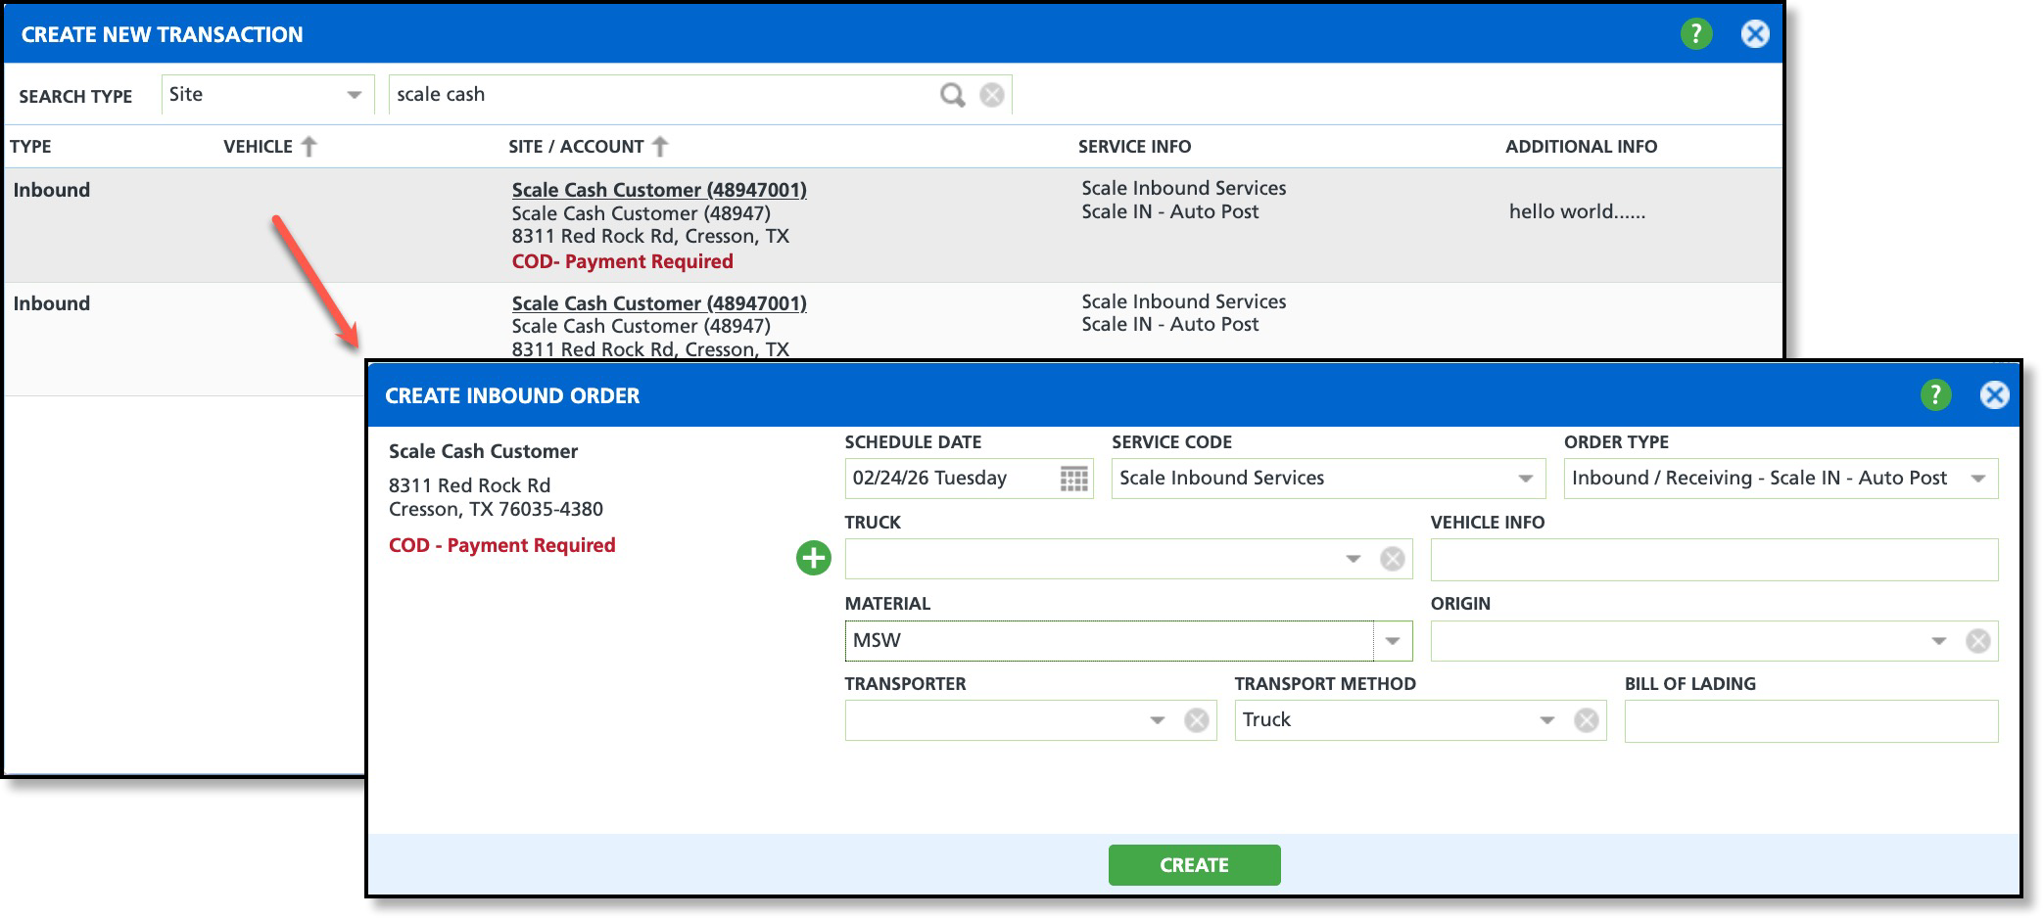The image size is (2043, 918).
Task: Click 'COD- Payment Required' in first row
Action: coord(622,261)
